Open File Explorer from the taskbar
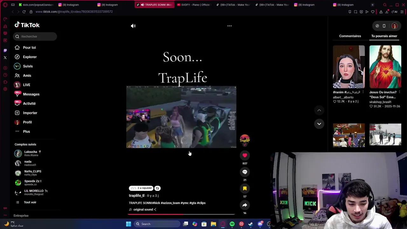407x229 pixels. coord(213,224)
